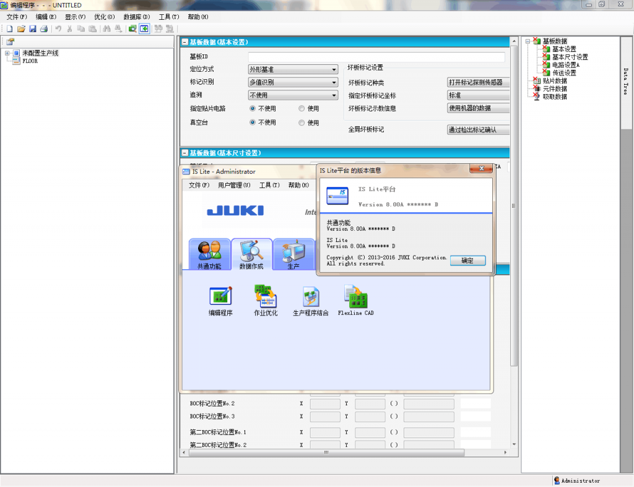634x487 pixels.
Task: Open the 定位方式 dropdown showing 外形基准
Action: tap(293, 69)
